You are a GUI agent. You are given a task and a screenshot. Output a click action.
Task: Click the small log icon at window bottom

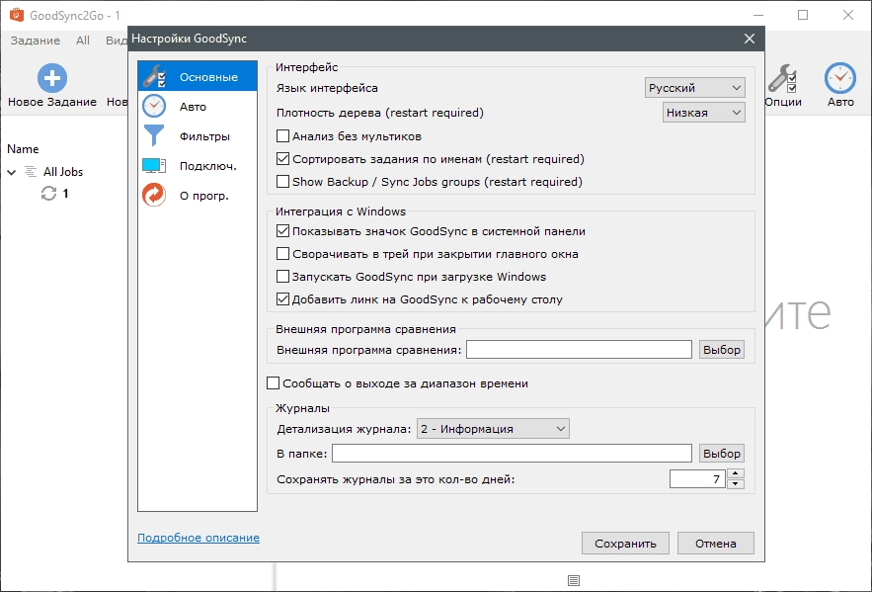coord(574,580)
